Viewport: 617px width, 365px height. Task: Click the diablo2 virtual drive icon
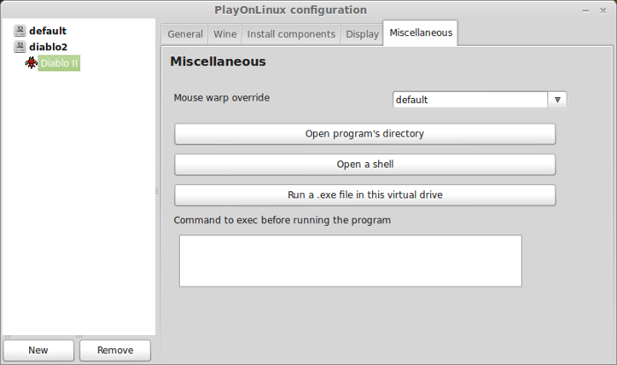tap(19, 47)
